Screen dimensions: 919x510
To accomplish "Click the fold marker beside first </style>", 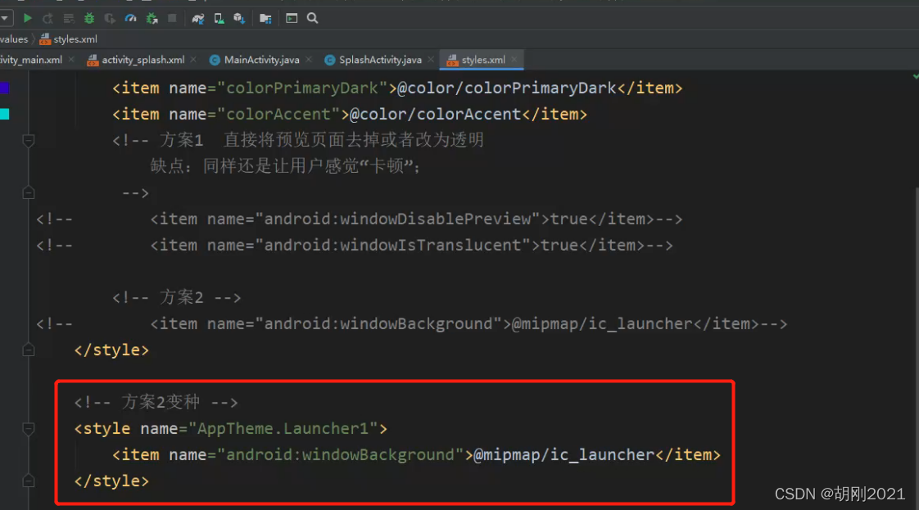I will [28, 350].
